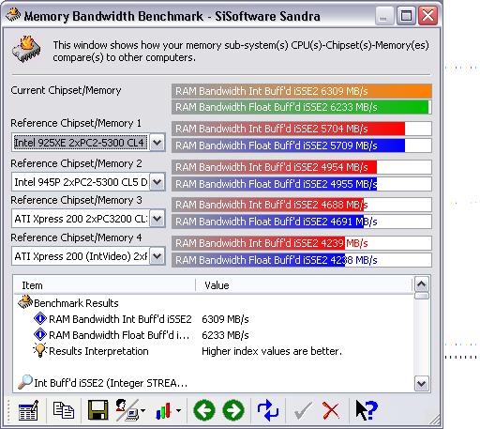Click blue Float 5709 MB/s reference bar
This screenshot has height=429, width=480.
pyautogui.click(x=302, y=146)
